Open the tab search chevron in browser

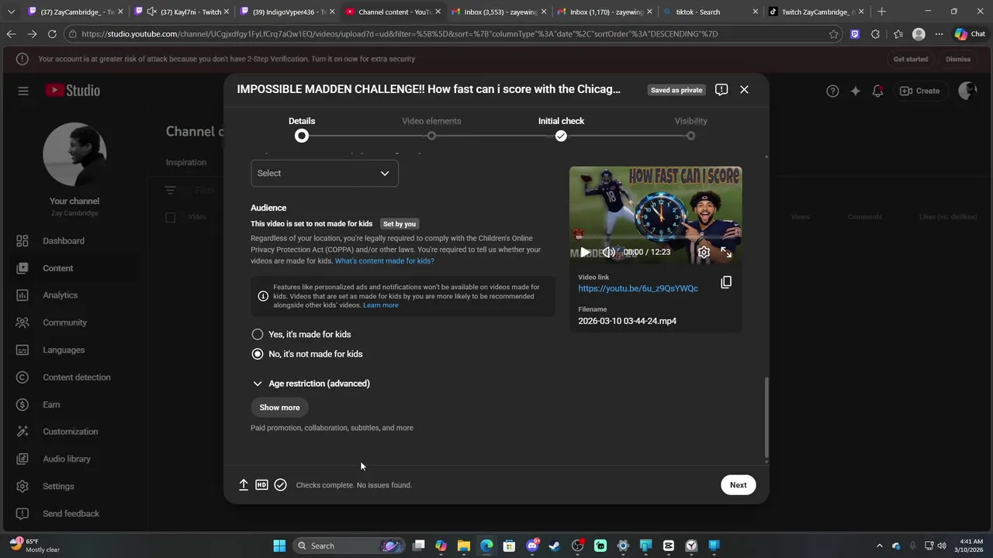[11, 12]
